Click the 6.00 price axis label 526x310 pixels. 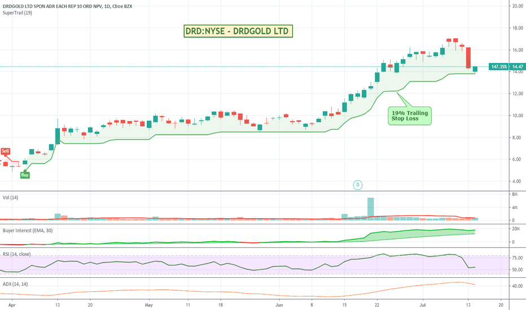coord(518,159)
